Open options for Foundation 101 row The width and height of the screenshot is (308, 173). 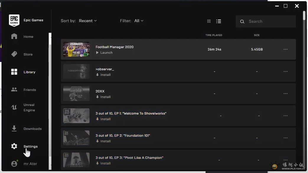pos(286,138)
